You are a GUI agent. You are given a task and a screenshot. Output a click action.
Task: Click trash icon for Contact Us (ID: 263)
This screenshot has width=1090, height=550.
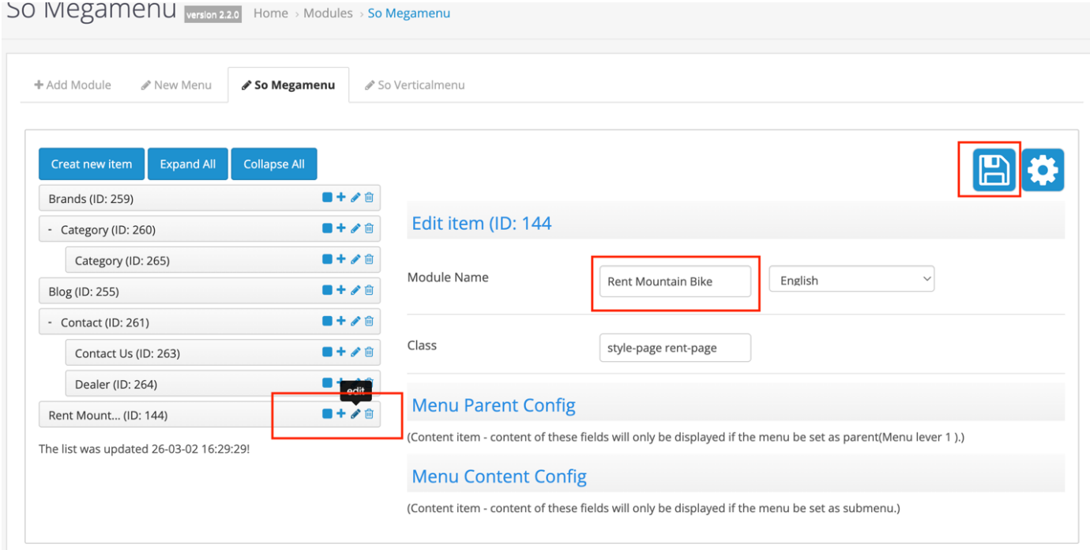pos(369,352)
